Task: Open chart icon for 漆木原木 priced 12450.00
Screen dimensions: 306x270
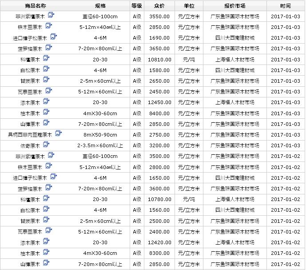Action: coord(46,101)
